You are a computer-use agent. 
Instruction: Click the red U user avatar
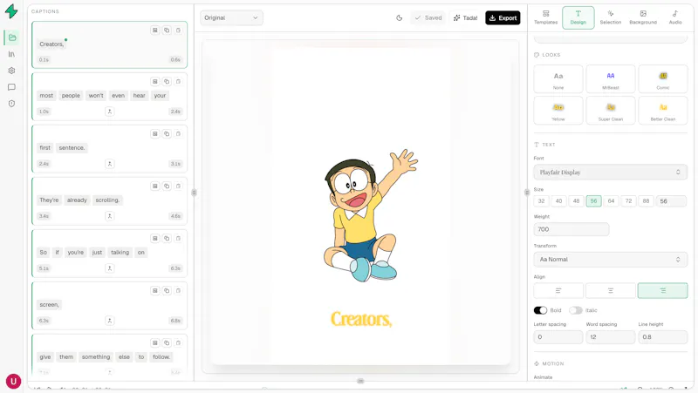[13, 381]
